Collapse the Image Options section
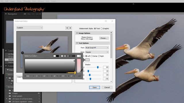 point(77,33)
